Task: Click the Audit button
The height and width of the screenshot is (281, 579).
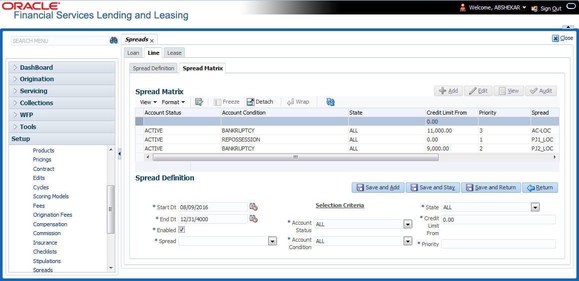Action: pyautogui.click(x=541, y=91)
